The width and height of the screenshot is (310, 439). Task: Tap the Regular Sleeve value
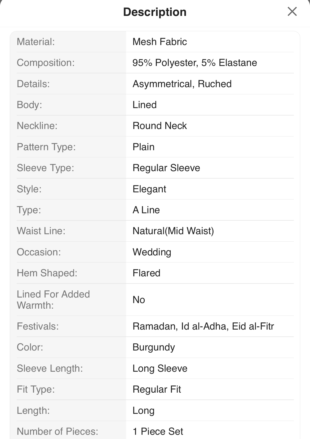pyautogui.click(x=166, y=168)
